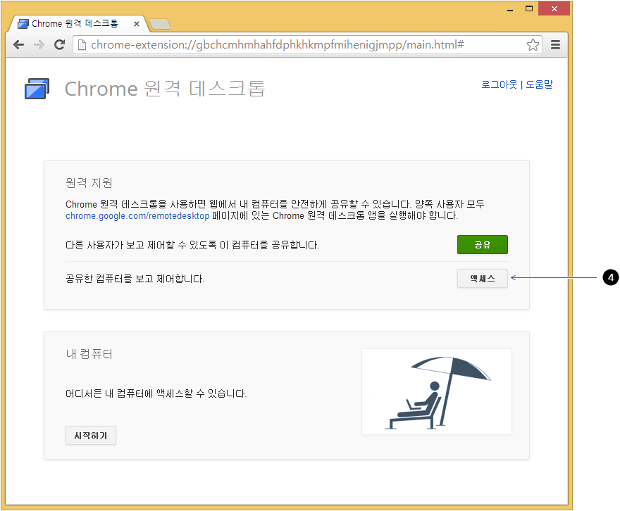The width and height of the screenshot is (620, 511).
Task: Click the page icon in the address bar
Action: (82, 44)
